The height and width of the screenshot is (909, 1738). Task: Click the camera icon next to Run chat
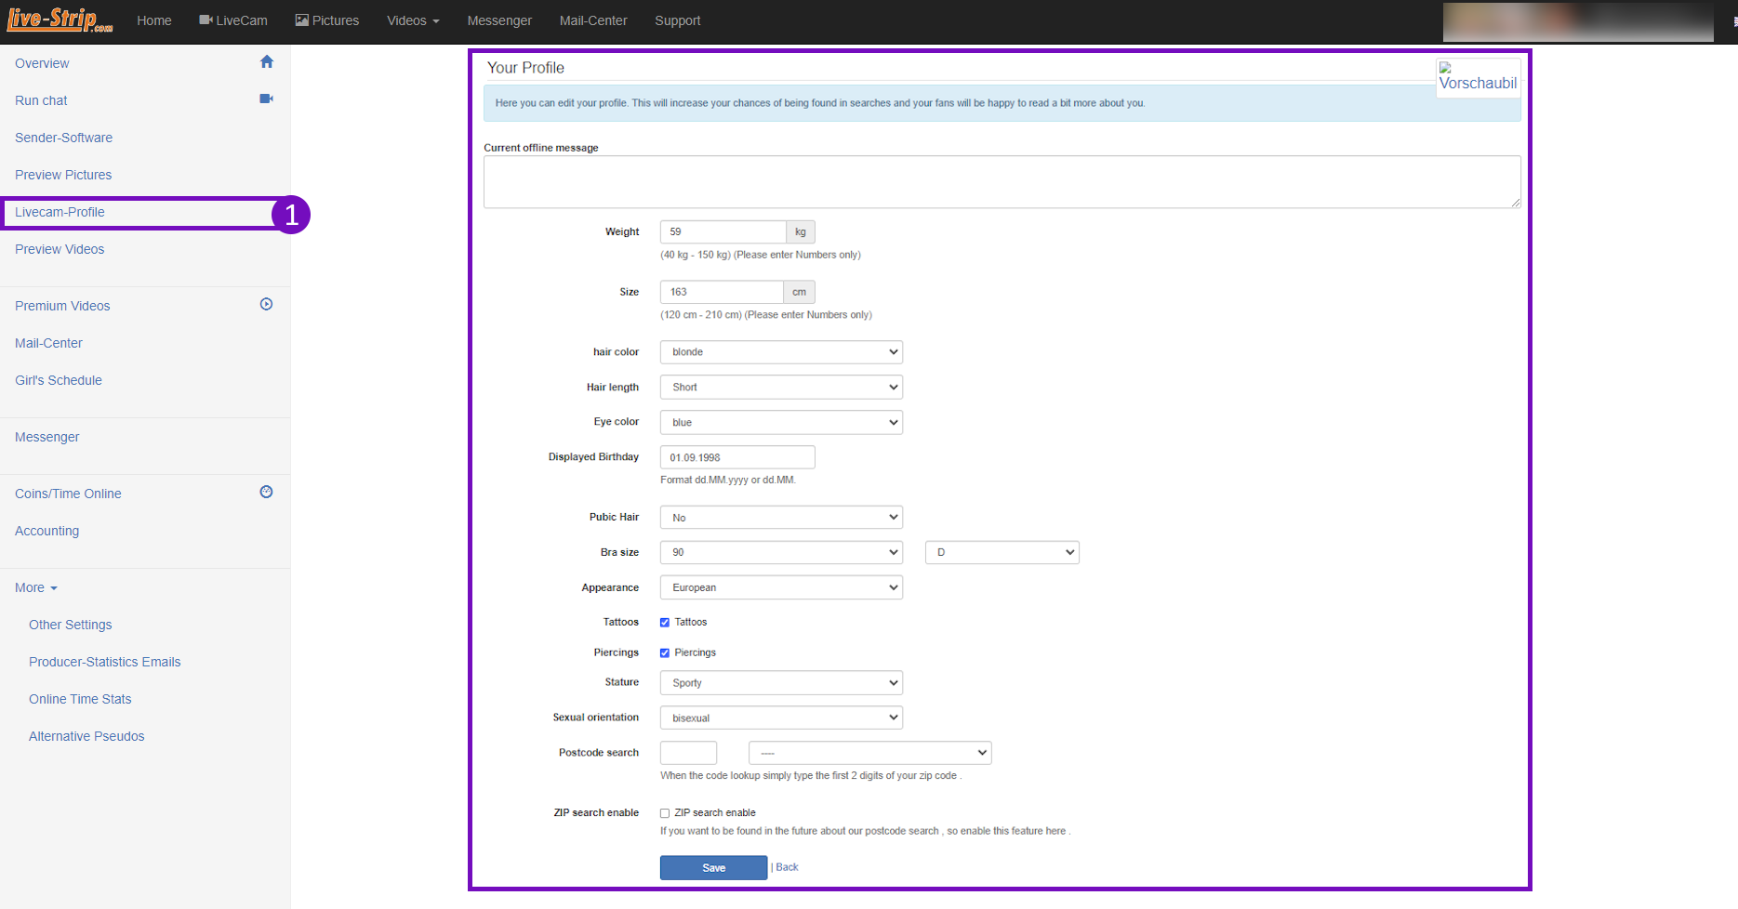pos(266,99)
